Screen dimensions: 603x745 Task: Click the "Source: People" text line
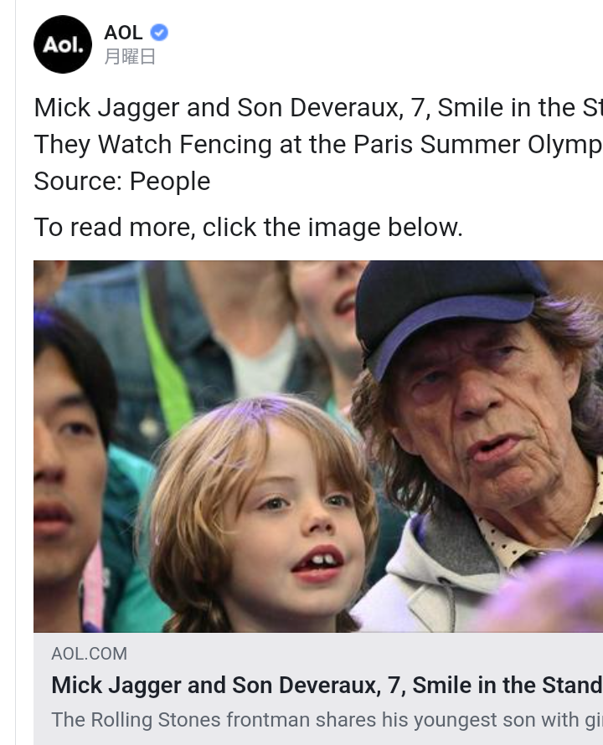pyautogui.click(x=121, y=181)
